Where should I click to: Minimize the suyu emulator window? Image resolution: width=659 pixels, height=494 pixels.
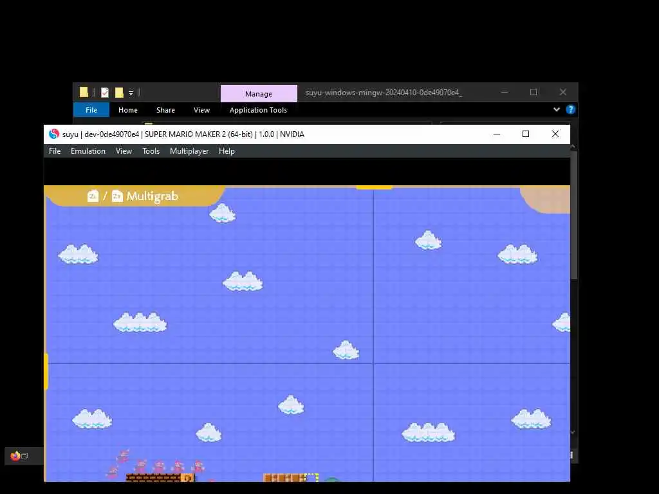point(497,134)
